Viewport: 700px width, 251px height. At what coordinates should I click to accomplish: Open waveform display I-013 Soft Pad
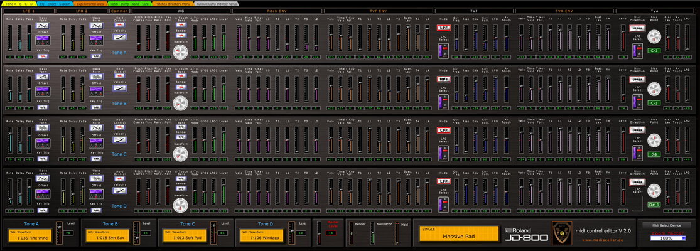[185, 235]
